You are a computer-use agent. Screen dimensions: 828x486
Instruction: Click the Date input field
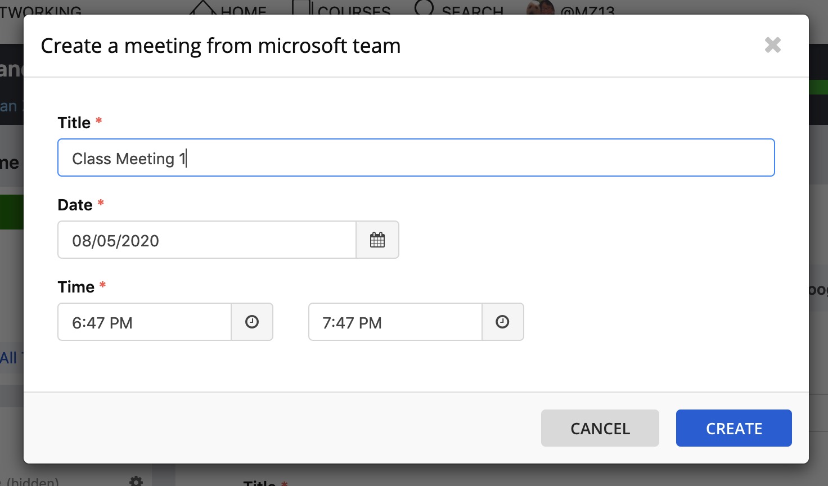tap(207, 240)
